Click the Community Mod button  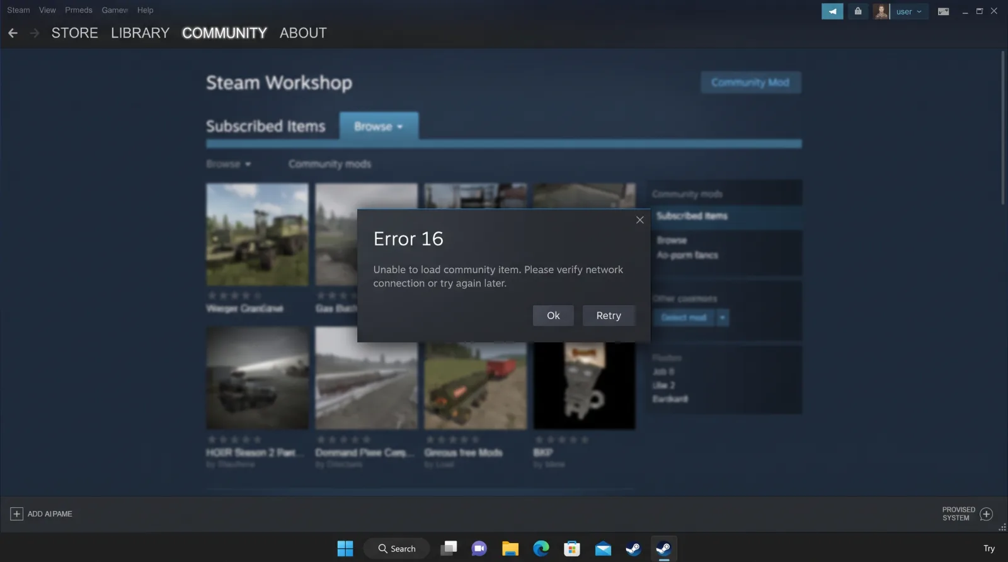(750, 82)
